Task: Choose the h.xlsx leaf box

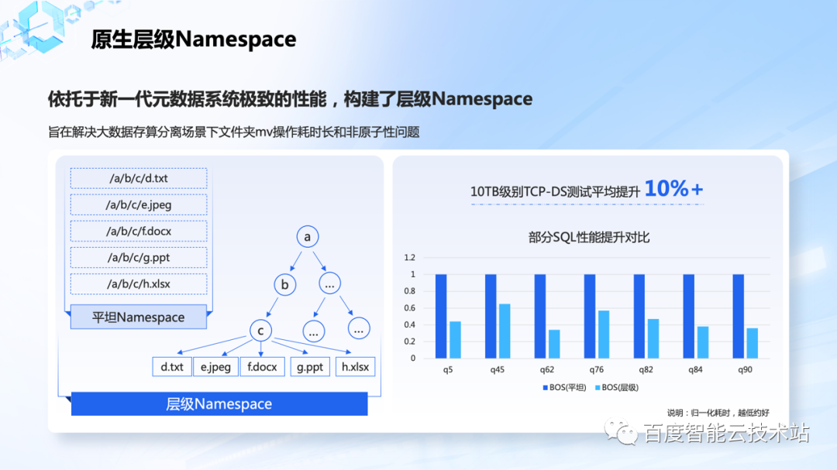Action: tap(356, 367)
